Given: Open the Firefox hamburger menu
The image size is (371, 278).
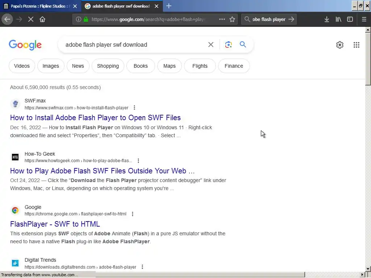Looking at the screenshot, I should (364, 19).
